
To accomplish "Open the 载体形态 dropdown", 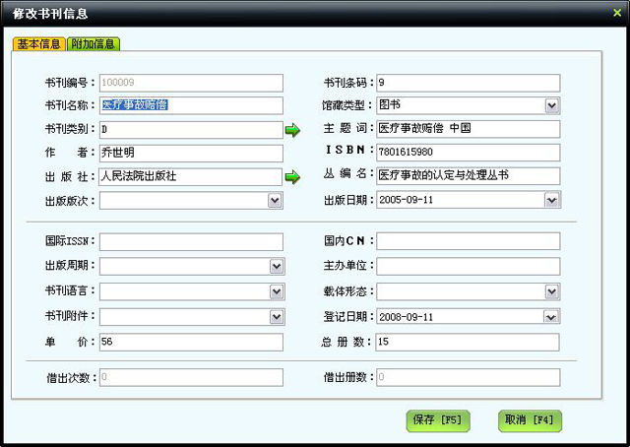I will click(x=552, y=291).
